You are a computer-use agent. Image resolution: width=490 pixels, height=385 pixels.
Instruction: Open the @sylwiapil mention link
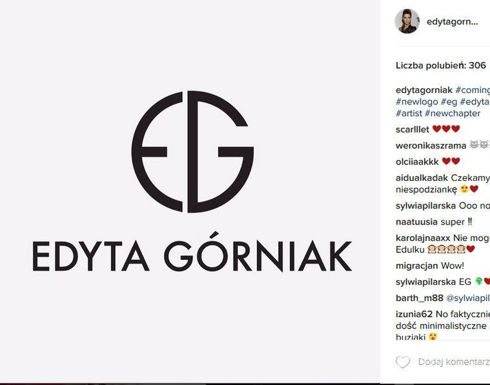tap(468, 298)
